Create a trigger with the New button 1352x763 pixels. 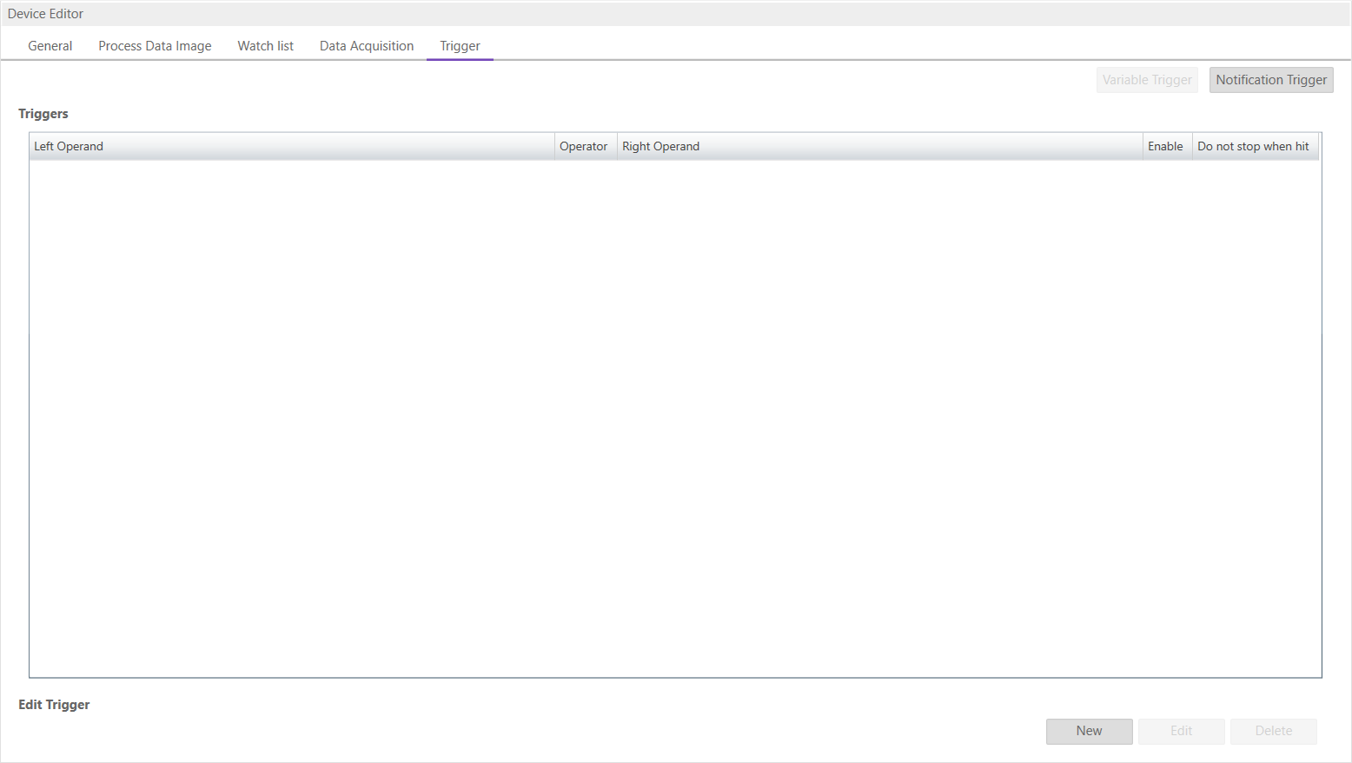pos(1089,731)
